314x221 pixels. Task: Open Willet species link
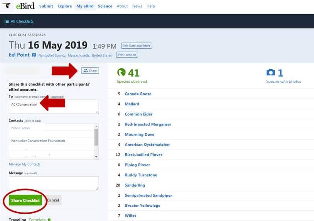pos(130,216)
